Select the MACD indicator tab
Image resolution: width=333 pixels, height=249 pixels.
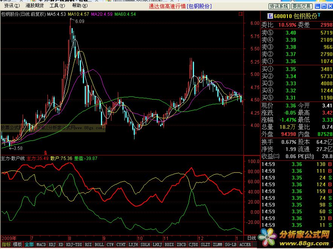point(41,244)
